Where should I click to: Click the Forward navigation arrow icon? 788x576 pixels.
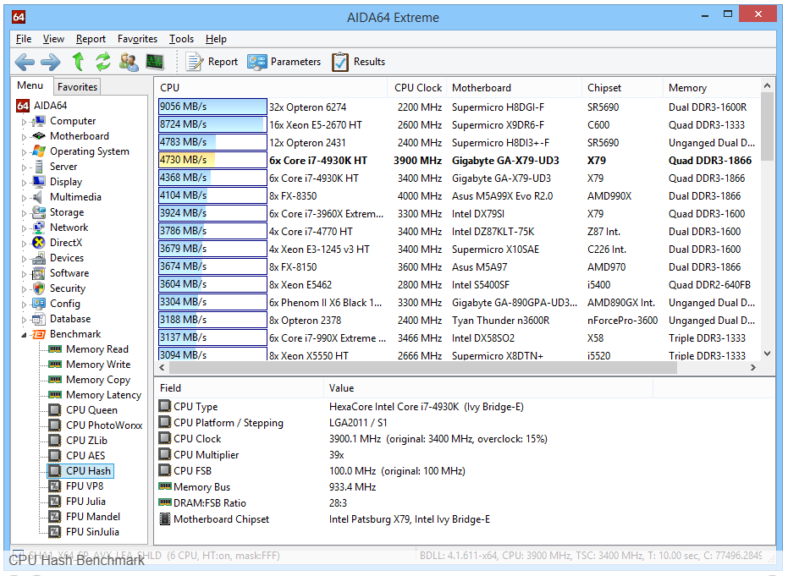click(51, 62)
